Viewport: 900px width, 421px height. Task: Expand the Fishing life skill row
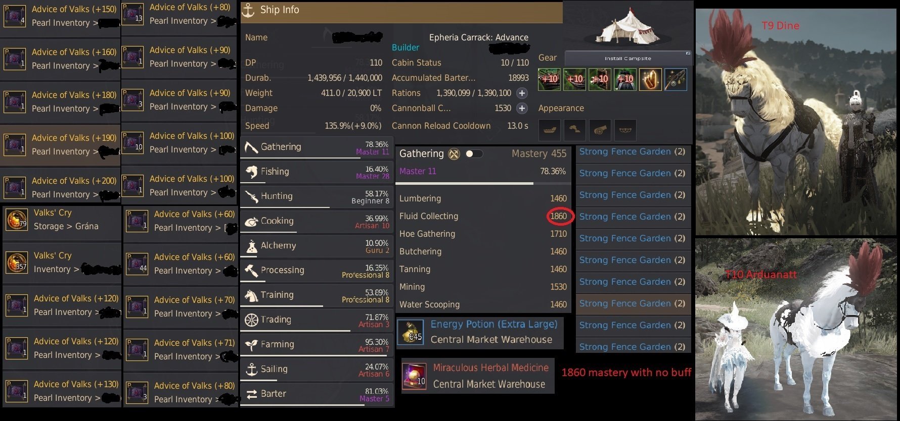317,172
